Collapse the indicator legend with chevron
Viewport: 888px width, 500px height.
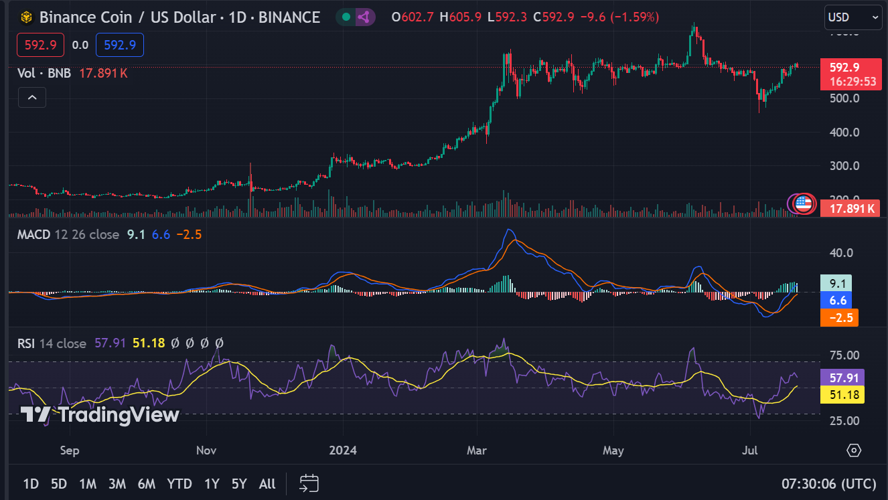point(31,98)
